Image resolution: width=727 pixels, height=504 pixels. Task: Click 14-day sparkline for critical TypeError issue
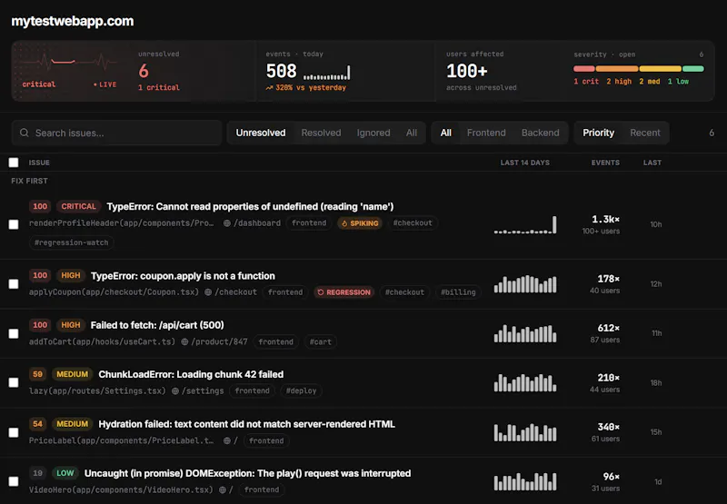tap(525, 224)
